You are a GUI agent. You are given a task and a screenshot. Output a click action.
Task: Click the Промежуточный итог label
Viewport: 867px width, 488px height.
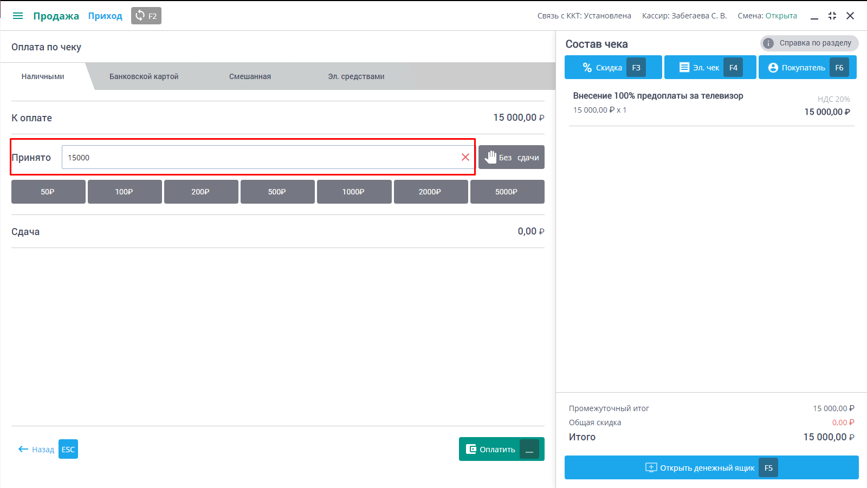[x=609, y=408]
